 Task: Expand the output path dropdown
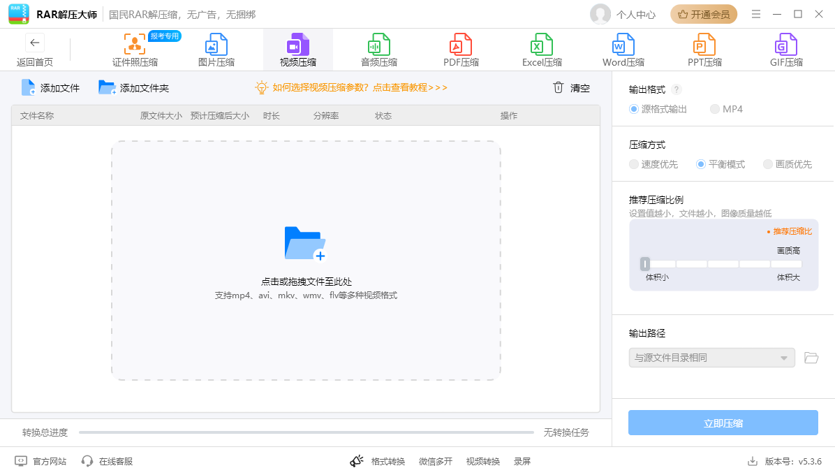pos(783,358)
